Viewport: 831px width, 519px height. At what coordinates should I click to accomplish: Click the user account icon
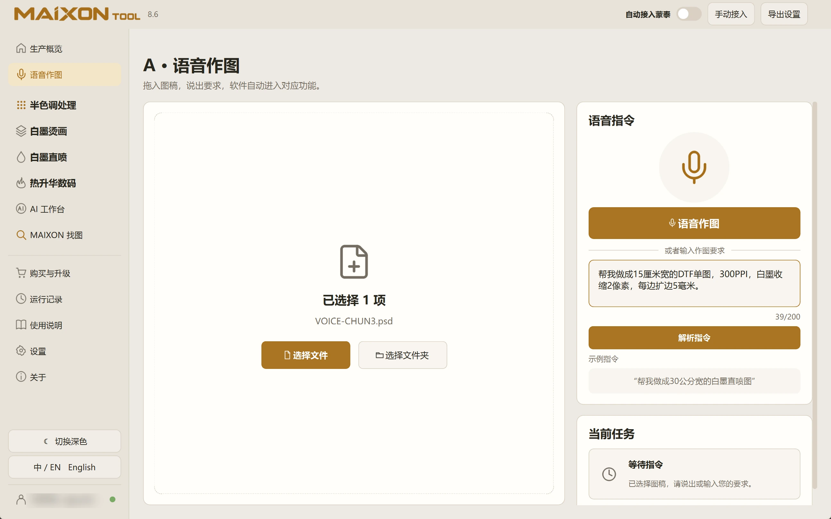tap(21, 499)
